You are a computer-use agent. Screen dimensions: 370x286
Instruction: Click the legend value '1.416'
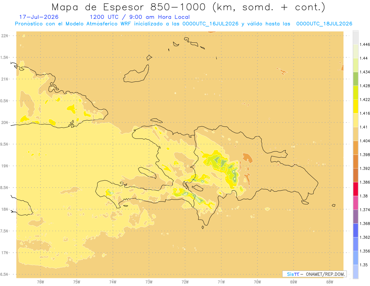coord(365,113)
